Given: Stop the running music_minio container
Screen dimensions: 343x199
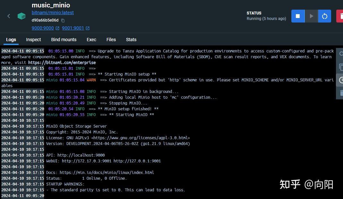Looking at the screenshot, I should coord(298,16).
